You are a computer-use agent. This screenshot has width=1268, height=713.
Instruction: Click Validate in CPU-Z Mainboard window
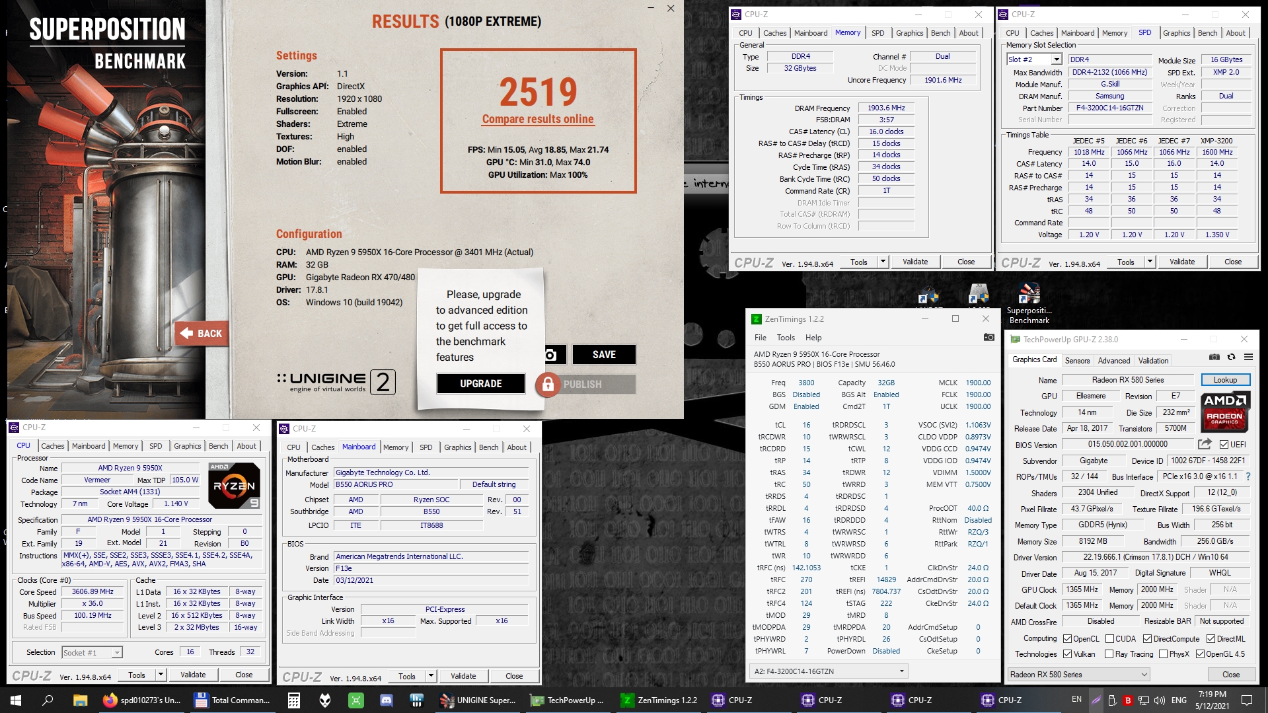[x=463, y=676]
